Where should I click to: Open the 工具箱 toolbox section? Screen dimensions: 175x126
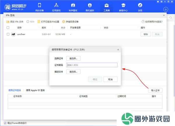coord(106,7)
